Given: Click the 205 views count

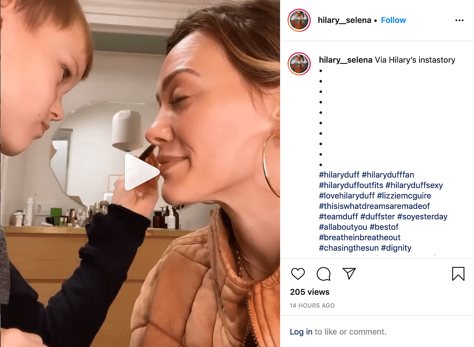Looking at the screenshot, I should [x=310, y=292].
